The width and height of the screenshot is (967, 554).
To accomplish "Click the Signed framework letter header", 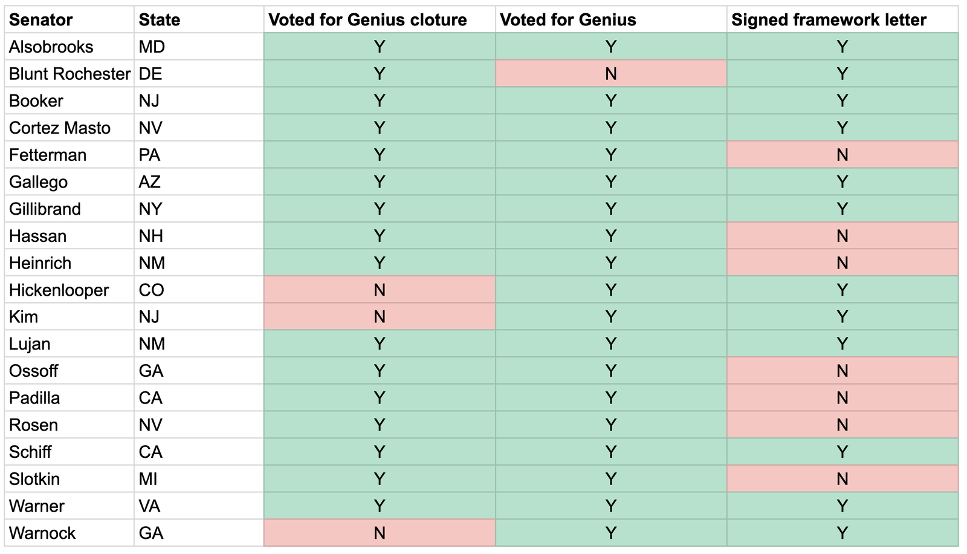I will point(829,20).
